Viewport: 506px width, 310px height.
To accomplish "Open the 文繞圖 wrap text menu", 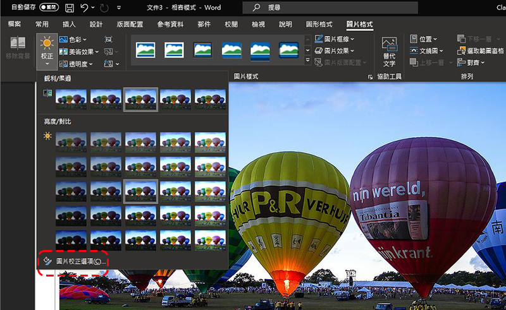I will click(x=426, y=51).
